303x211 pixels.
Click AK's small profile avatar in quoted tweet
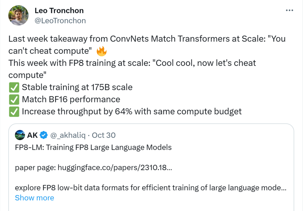[x=20, y=135]
